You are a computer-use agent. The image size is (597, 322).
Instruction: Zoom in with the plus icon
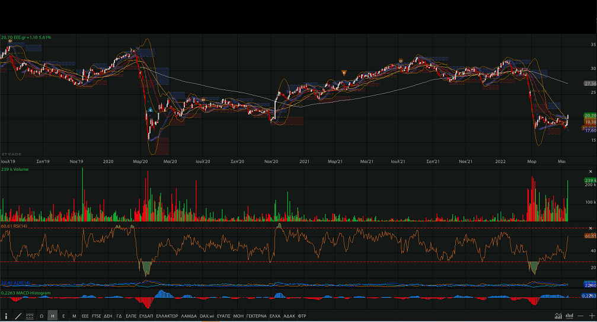click(x=590, y=316)
